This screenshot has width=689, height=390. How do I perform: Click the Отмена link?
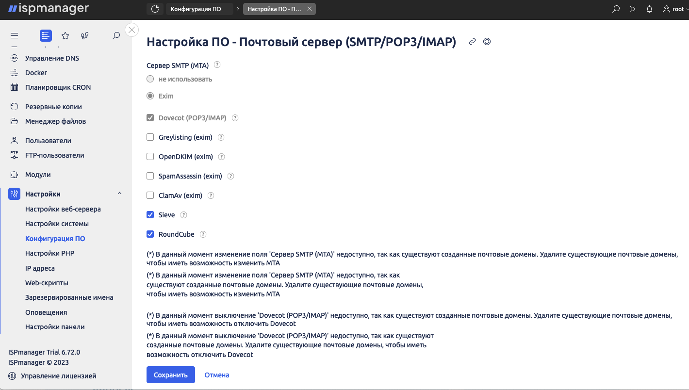coord(217,375)
